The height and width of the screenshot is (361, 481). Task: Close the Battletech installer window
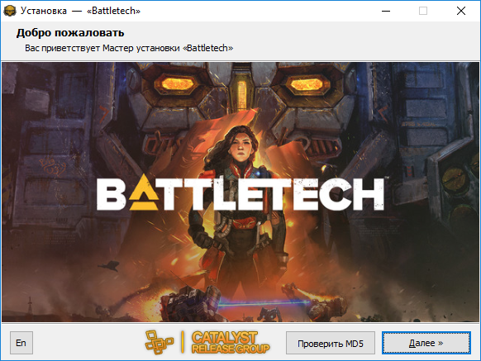pyautogui.click(x=461, y=11)
